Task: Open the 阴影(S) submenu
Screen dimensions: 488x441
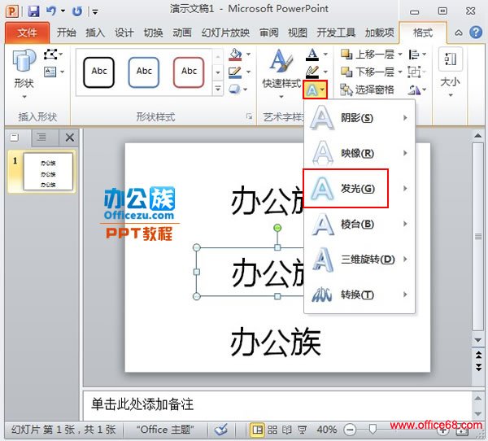Action: coord(359,118)
